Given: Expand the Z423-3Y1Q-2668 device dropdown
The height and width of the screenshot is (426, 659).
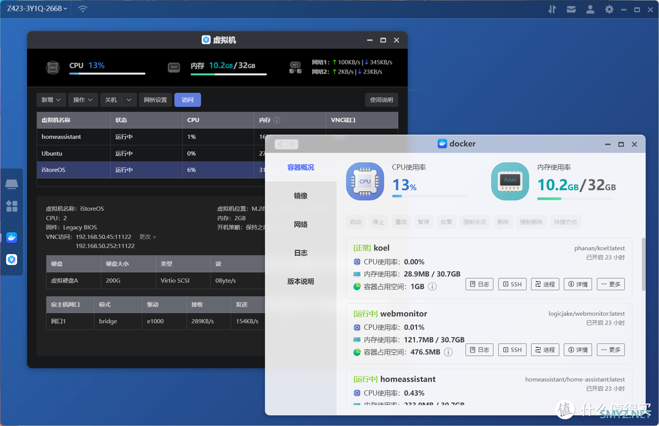Looking at the screenshot, I should (37, 9).
